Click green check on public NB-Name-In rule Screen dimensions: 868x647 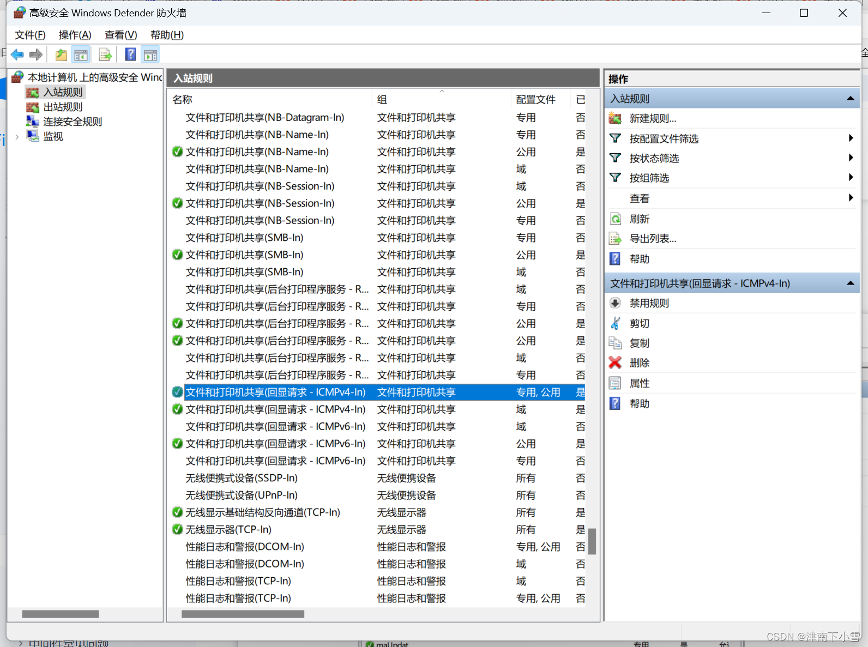tap(177, 152)
